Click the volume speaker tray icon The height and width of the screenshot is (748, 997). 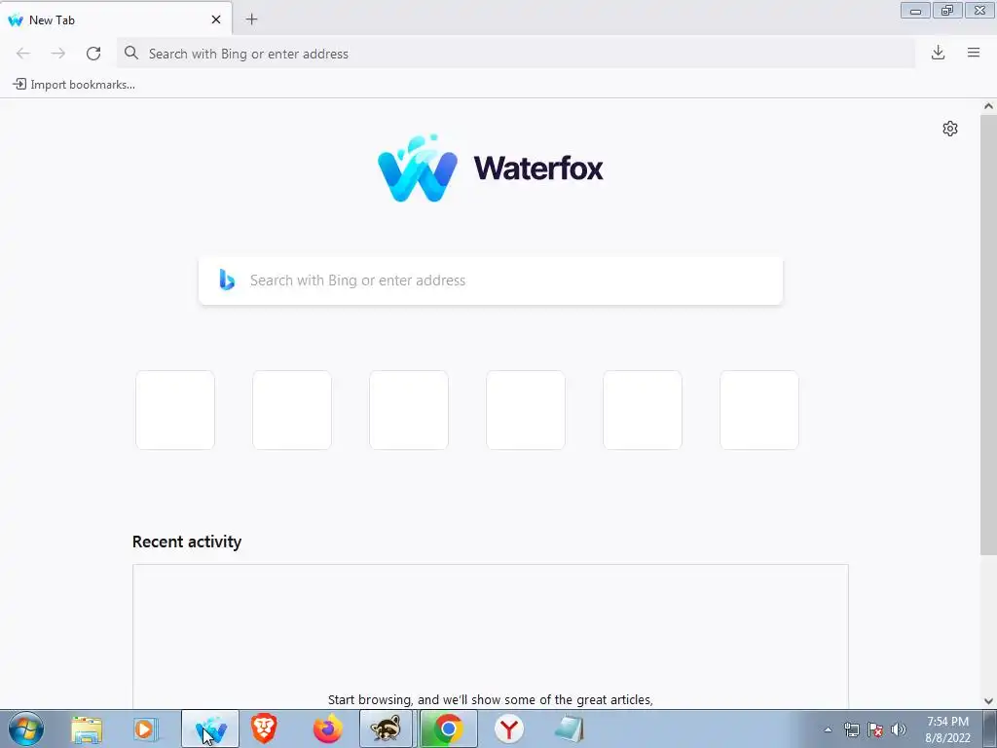[x=899, y=729]
